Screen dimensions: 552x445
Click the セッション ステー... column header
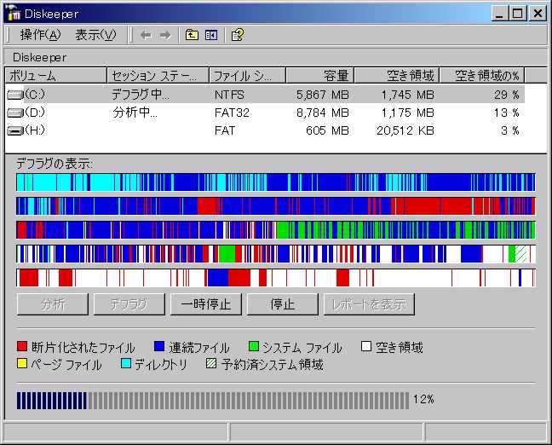[x=158, y=75]
